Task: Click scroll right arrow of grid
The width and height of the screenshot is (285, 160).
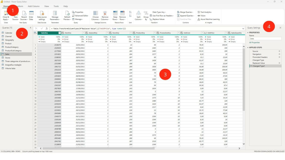Action: [239, 148]
